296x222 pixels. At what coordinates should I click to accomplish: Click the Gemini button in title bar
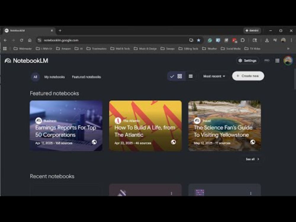point(252,30)
